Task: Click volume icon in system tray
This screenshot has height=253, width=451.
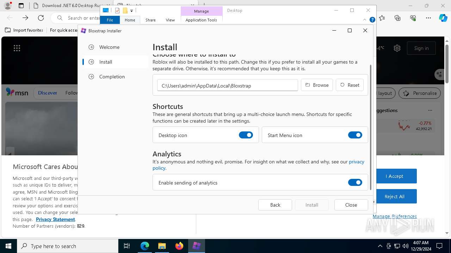Action: tap(406, 246)
